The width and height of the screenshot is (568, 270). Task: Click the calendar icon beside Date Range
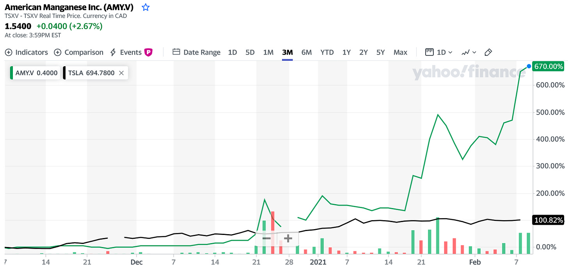tap(176, 52)
